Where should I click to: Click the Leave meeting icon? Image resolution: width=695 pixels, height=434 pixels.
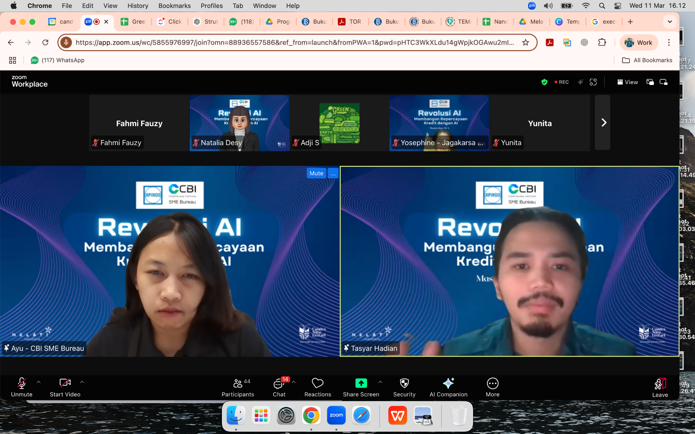click(x=660, y=384)
